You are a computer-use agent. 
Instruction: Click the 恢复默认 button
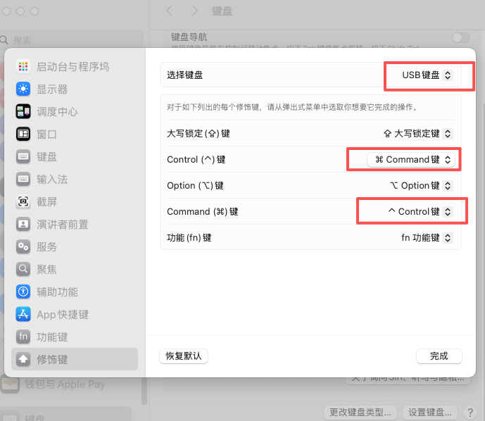[184, 356]
